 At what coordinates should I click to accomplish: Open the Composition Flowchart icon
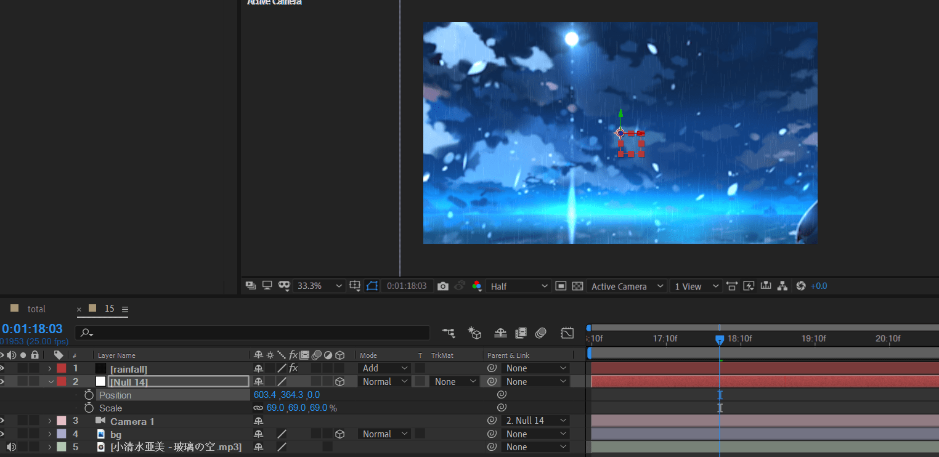click(x=782, y=286)
